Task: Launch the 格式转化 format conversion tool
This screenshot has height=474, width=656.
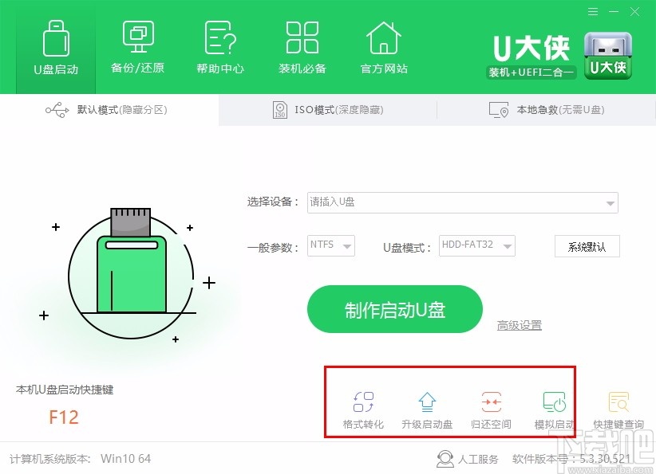Action: (x=363, y=406)
